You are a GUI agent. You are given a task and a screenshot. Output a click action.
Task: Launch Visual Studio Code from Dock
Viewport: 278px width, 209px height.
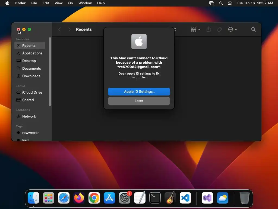185,198
